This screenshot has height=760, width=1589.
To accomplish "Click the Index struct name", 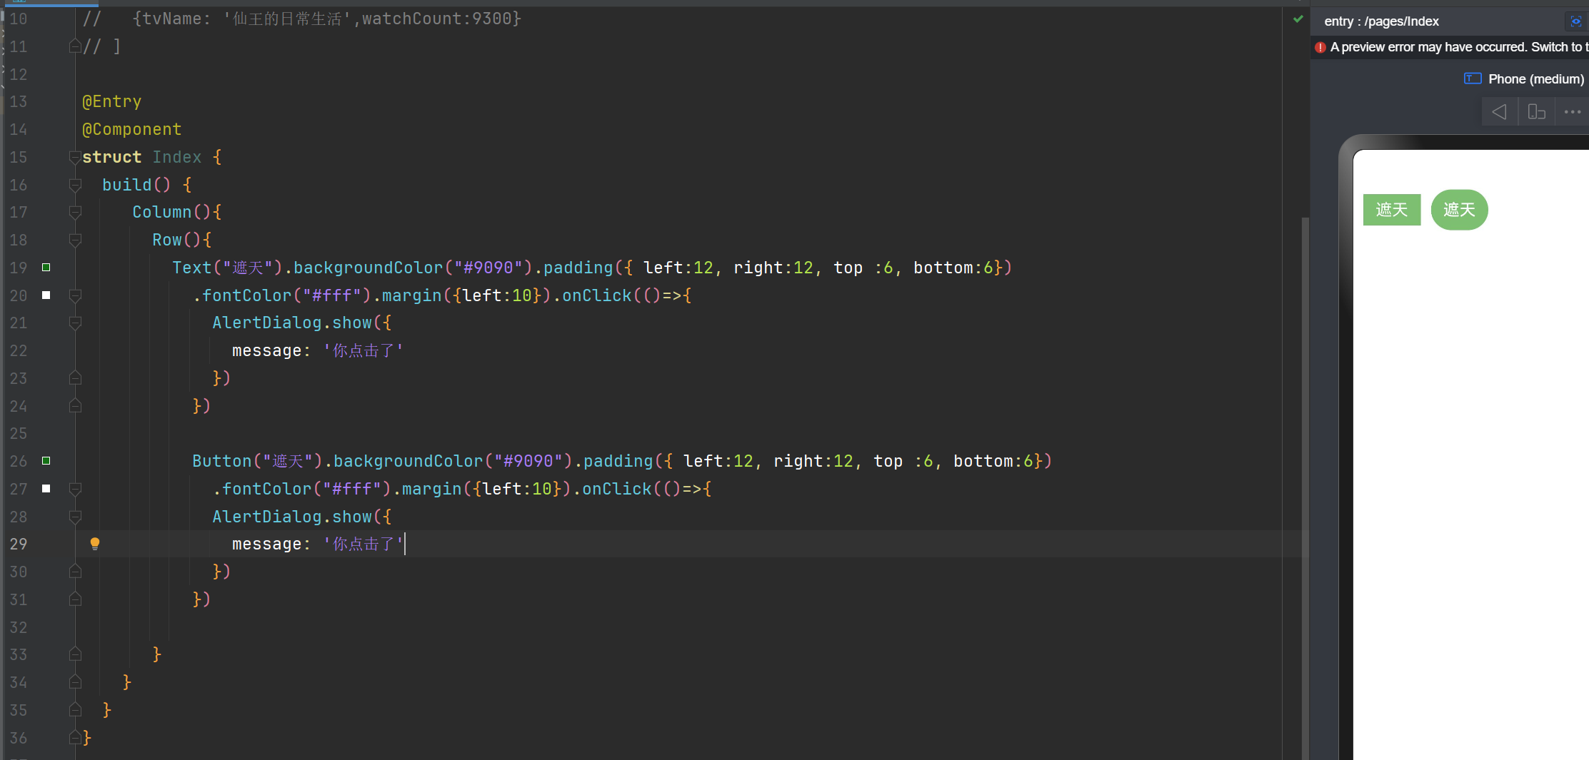I will click(x=177, y=157).
